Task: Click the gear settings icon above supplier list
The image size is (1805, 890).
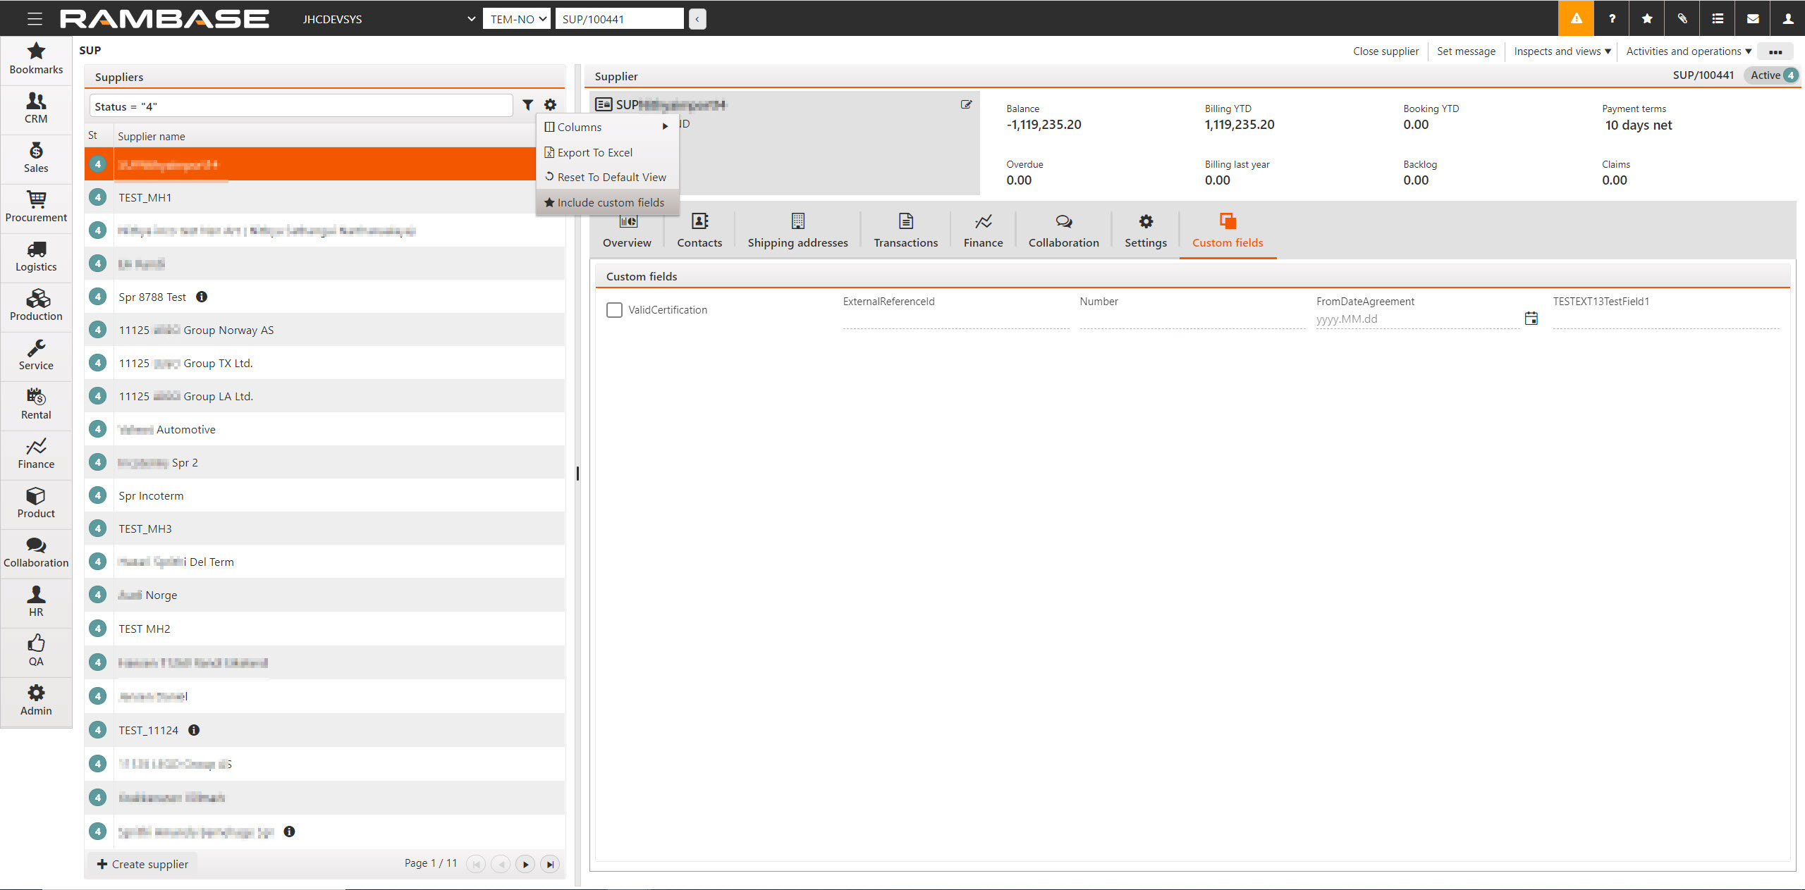Action: (x=550, y=105)
